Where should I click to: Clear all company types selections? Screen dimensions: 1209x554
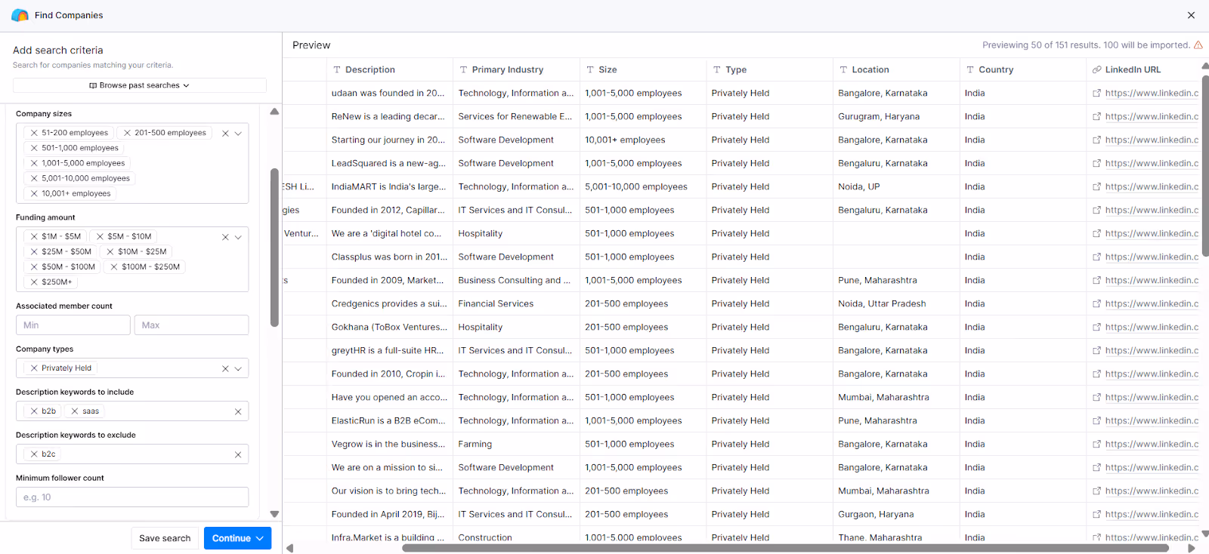(x=225, y=369)
